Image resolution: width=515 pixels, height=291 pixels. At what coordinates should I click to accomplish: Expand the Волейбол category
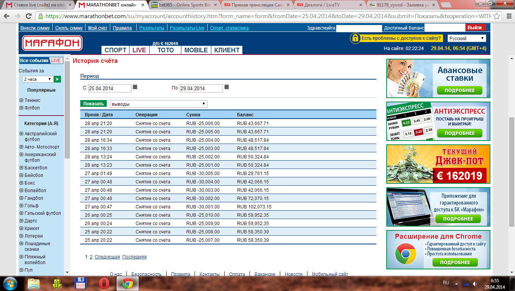tap(21, 191)
